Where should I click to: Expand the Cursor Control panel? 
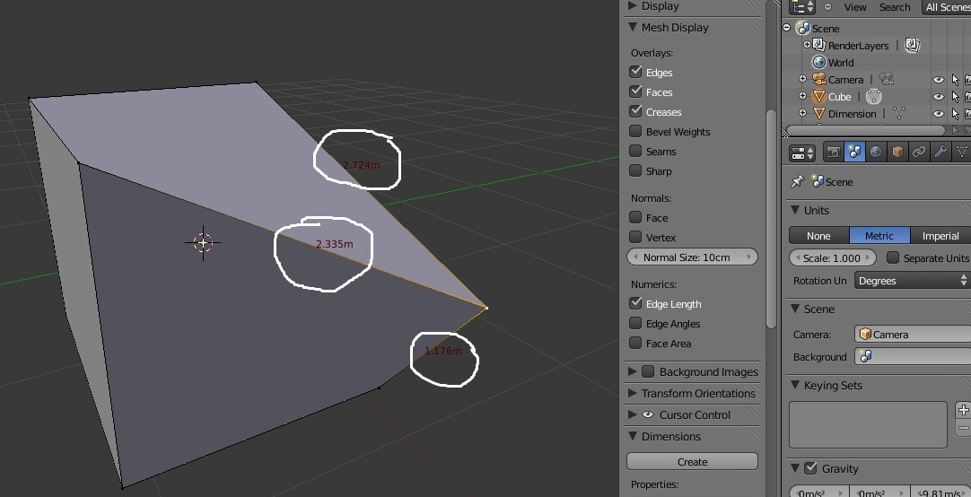tap(633, 414)
